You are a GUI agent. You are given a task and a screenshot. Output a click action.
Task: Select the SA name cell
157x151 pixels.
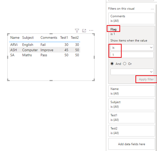[12, 55]
